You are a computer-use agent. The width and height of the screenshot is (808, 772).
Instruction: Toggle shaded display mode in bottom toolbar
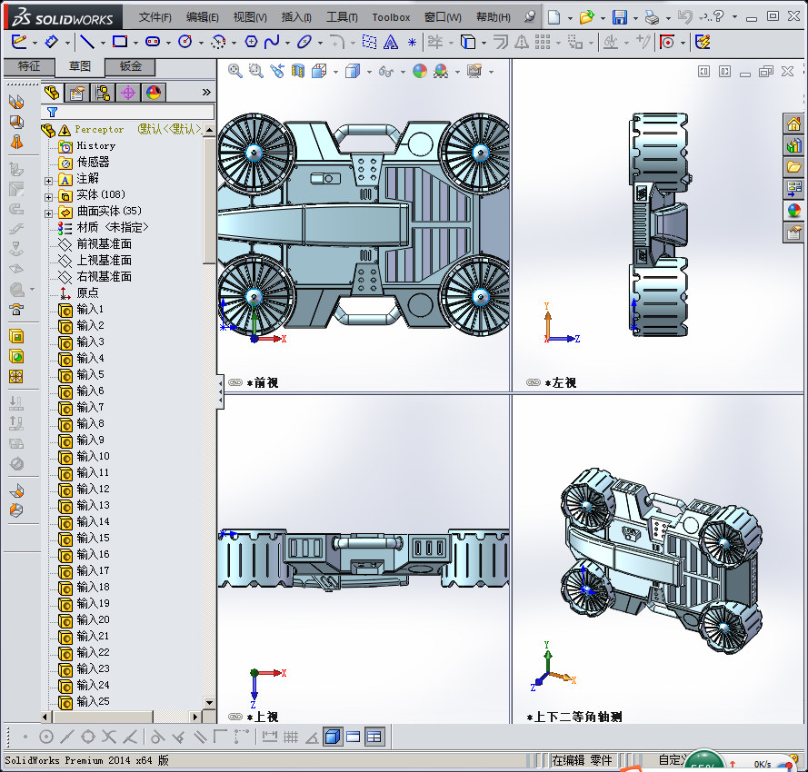(333, 737)
